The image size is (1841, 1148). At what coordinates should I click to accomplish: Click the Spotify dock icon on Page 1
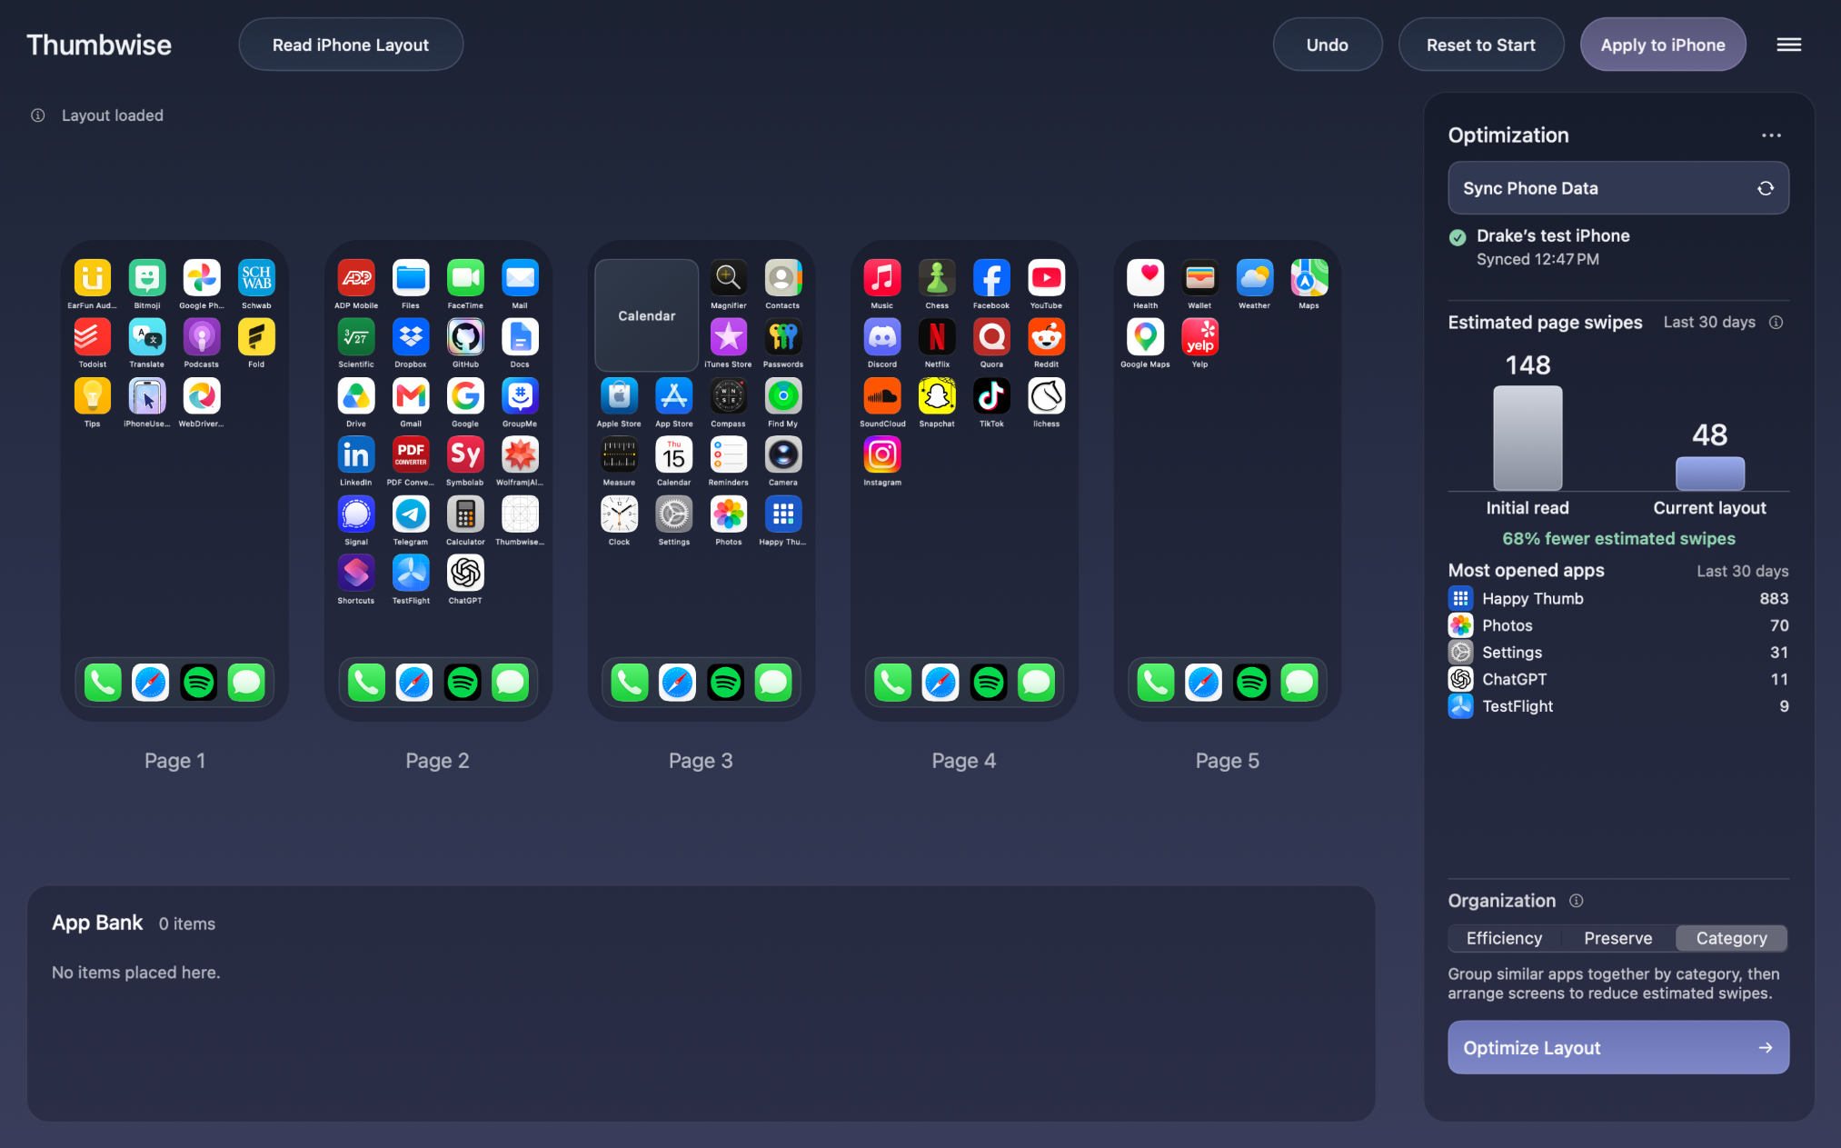(x=199, y=683)
